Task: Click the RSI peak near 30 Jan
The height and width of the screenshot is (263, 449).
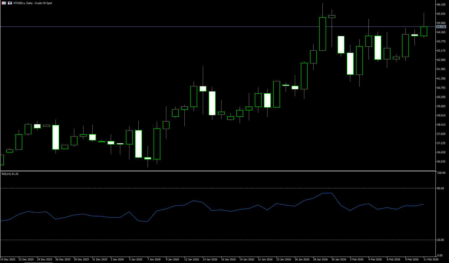Action: [x=332, y=193]
